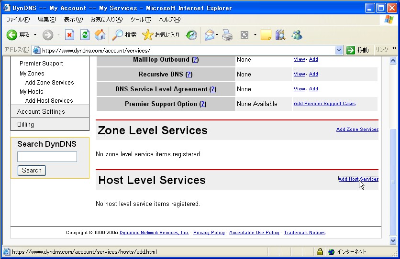Click View link for MailHop Outbound

point(299,59)
